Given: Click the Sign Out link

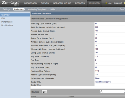Looking at the screenshot, I should (118, 3).
